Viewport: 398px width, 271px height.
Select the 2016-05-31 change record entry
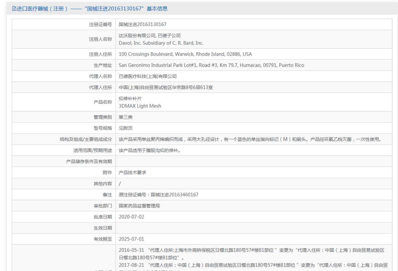[252, 254]
